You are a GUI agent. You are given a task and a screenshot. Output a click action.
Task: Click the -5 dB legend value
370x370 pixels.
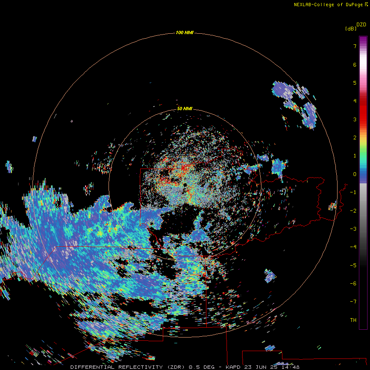353,266
